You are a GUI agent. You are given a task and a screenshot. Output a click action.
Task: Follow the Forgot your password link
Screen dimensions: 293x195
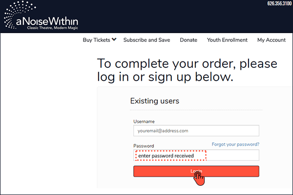(235, 144)
